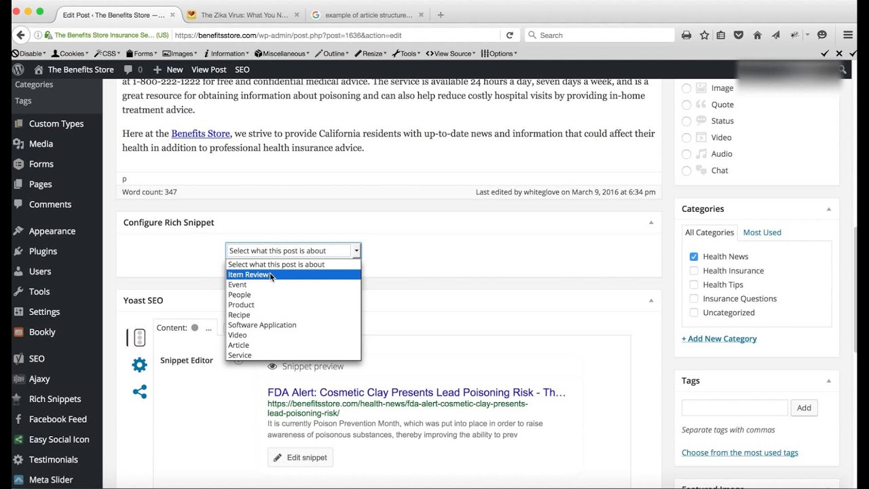Switch to the Zika Virus browser tab
The height and width of the screenshot is (489, 869).
pos(244,15)
